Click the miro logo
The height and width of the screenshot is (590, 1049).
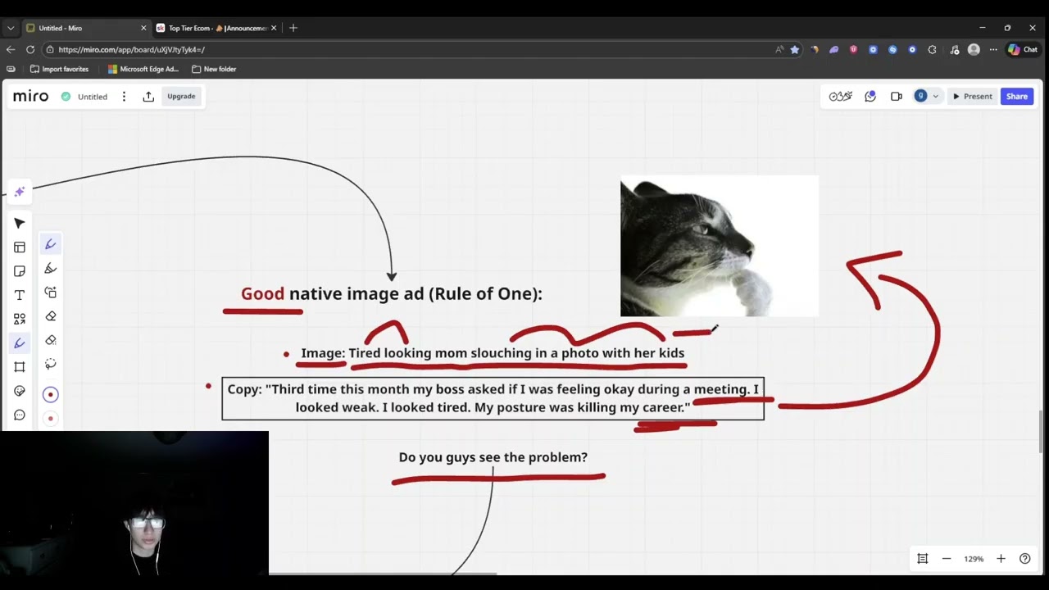point(30,96)
